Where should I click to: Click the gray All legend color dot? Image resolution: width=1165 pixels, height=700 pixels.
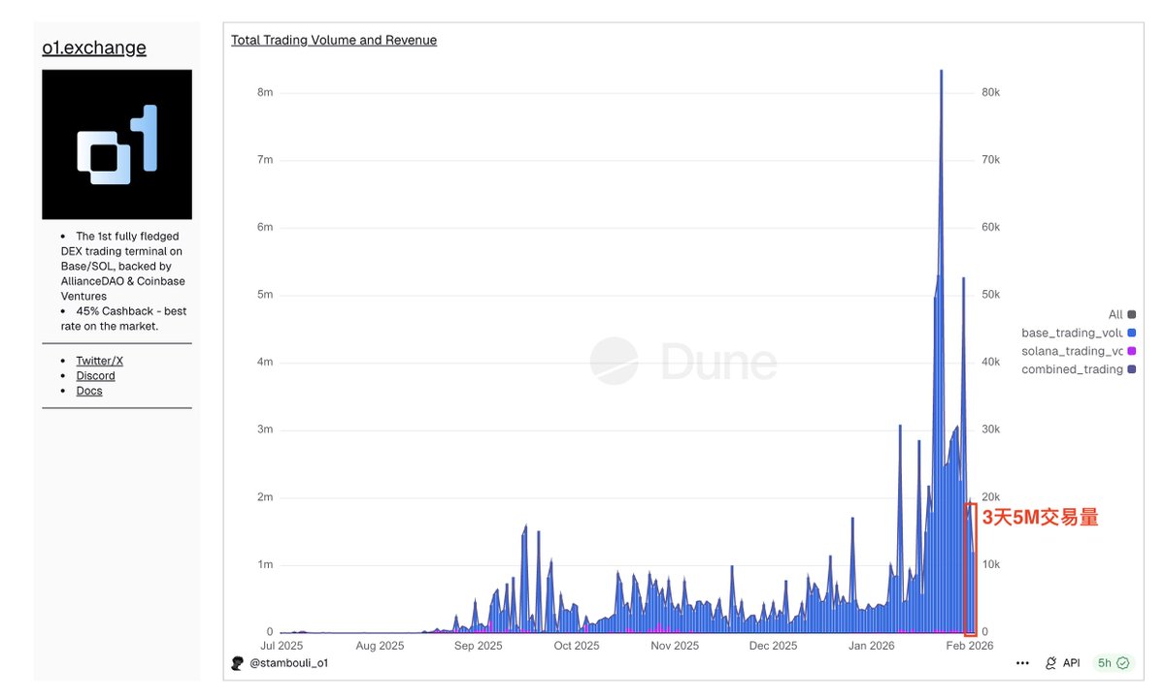coord(1131,314)
